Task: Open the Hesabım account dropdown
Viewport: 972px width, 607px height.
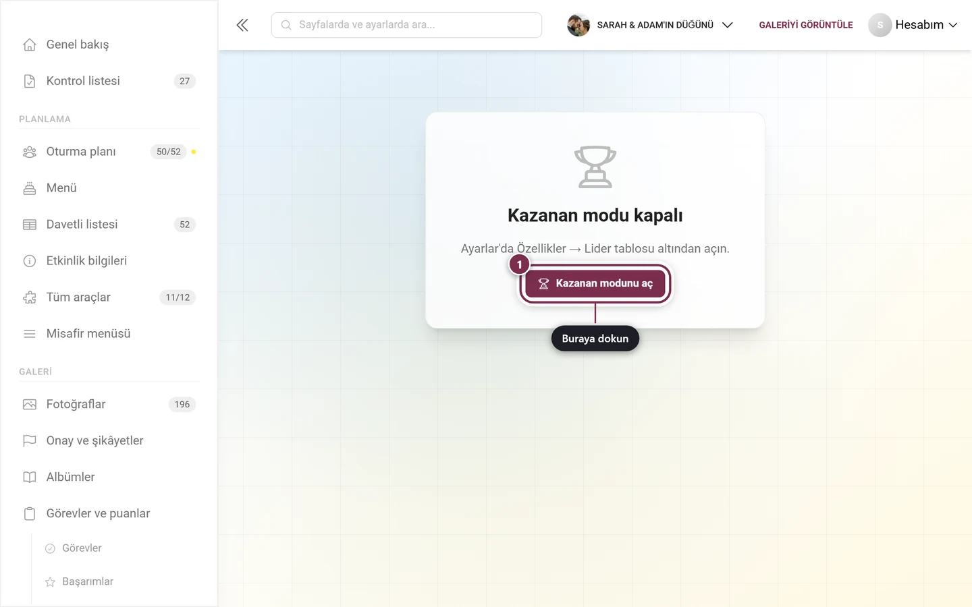Action: pos(913,25)
